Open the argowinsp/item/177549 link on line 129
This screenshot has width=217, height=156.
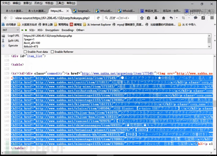118,73
